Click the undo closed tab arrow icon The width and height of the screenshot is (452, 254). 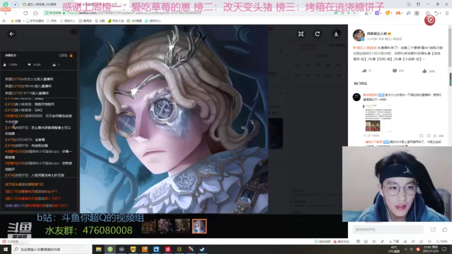coord(436,13)
